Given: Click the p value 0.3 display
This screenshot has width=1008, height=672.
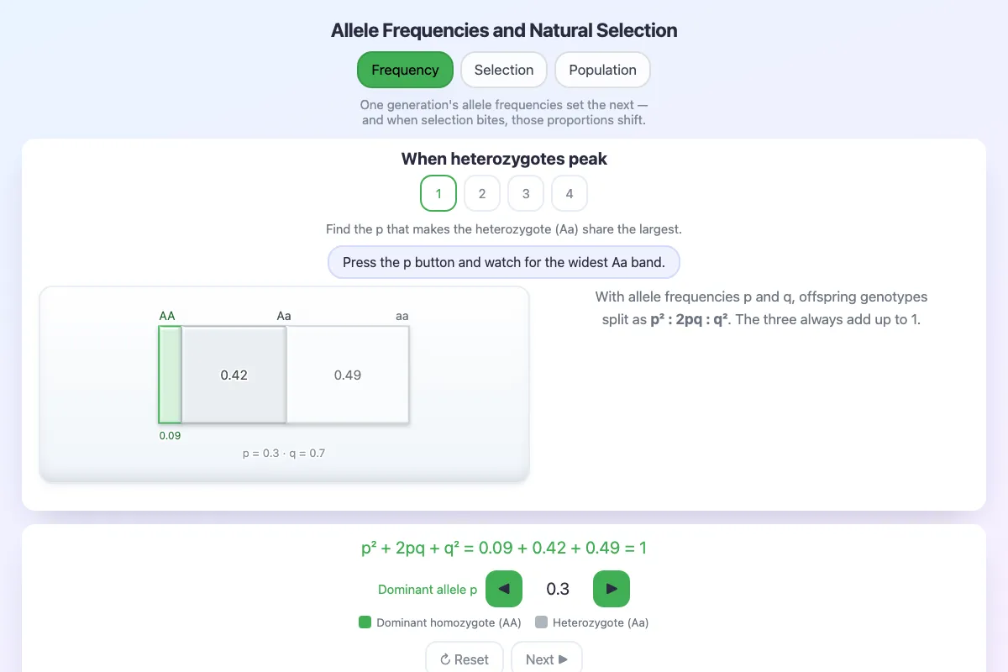Looking at the screenshot, I should (558, 589).
